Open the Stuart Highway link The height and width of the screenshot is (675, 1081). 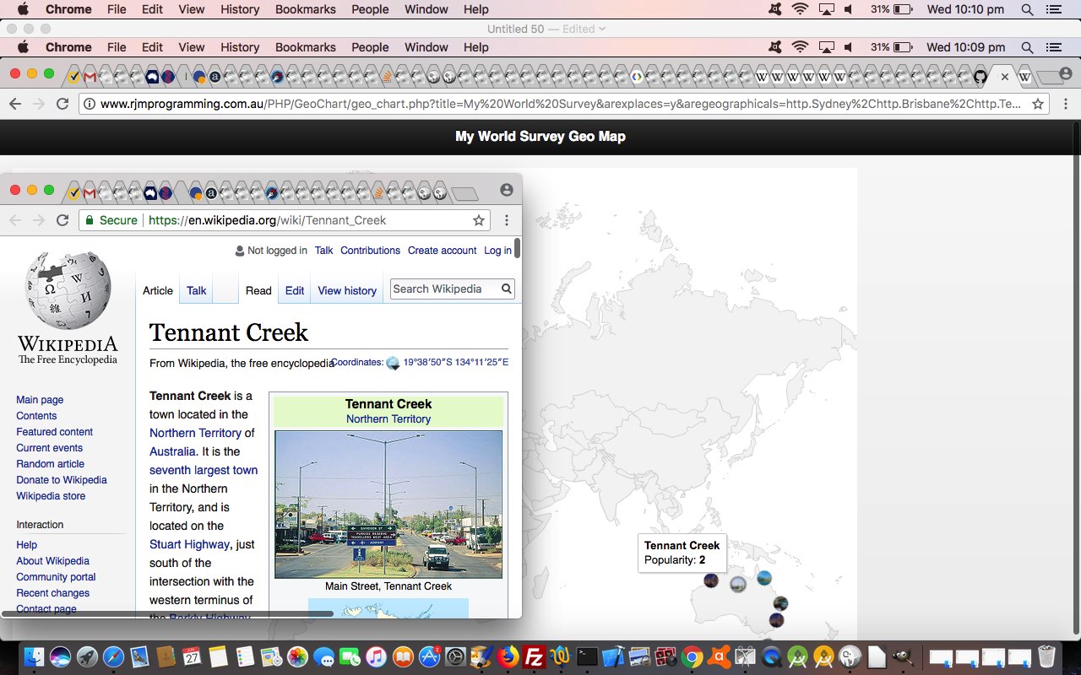pos(189,544)
